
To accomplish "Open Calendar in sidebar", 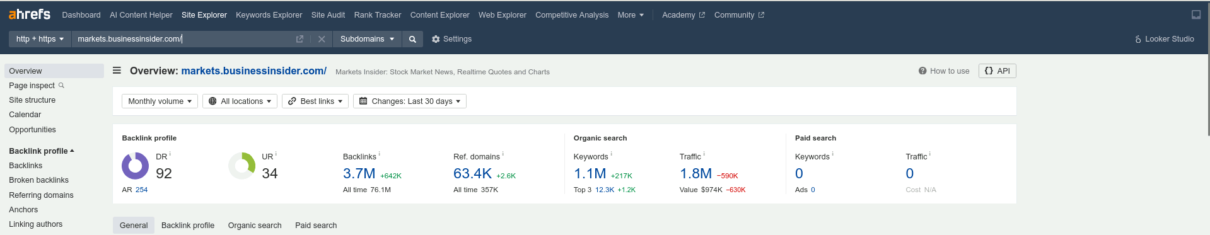I will tap(25, 115).
